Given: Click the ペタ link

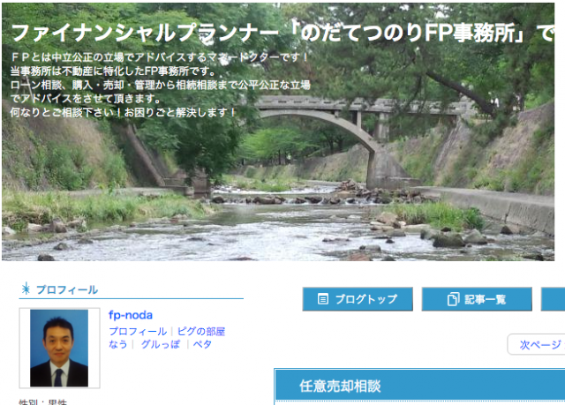Looking at the screenshot, I should coord(202,344).
